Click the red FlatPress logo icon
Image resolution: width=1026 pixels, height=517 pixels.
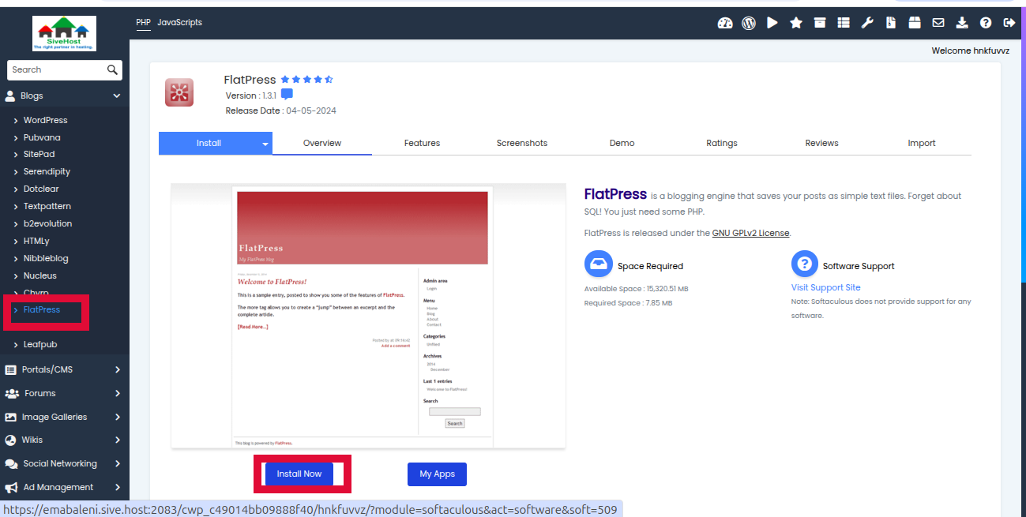(179, 92)
